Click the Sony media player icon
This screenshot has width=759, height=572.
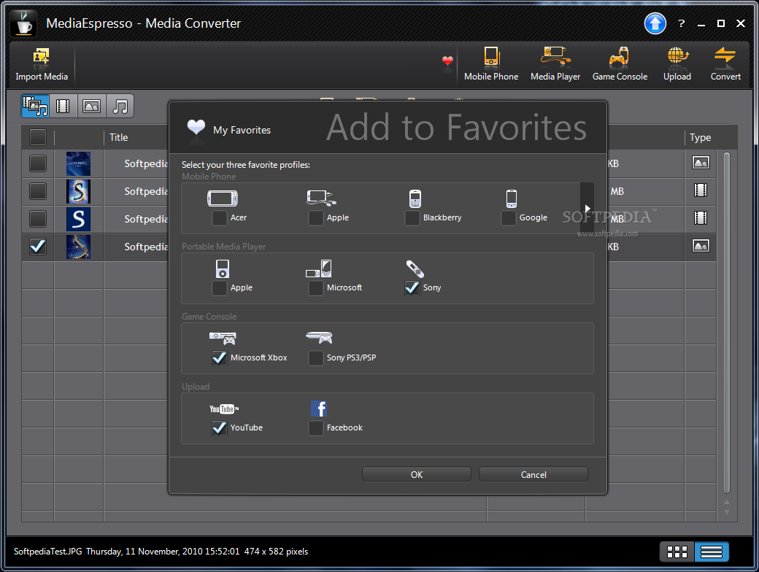[415, 268]
